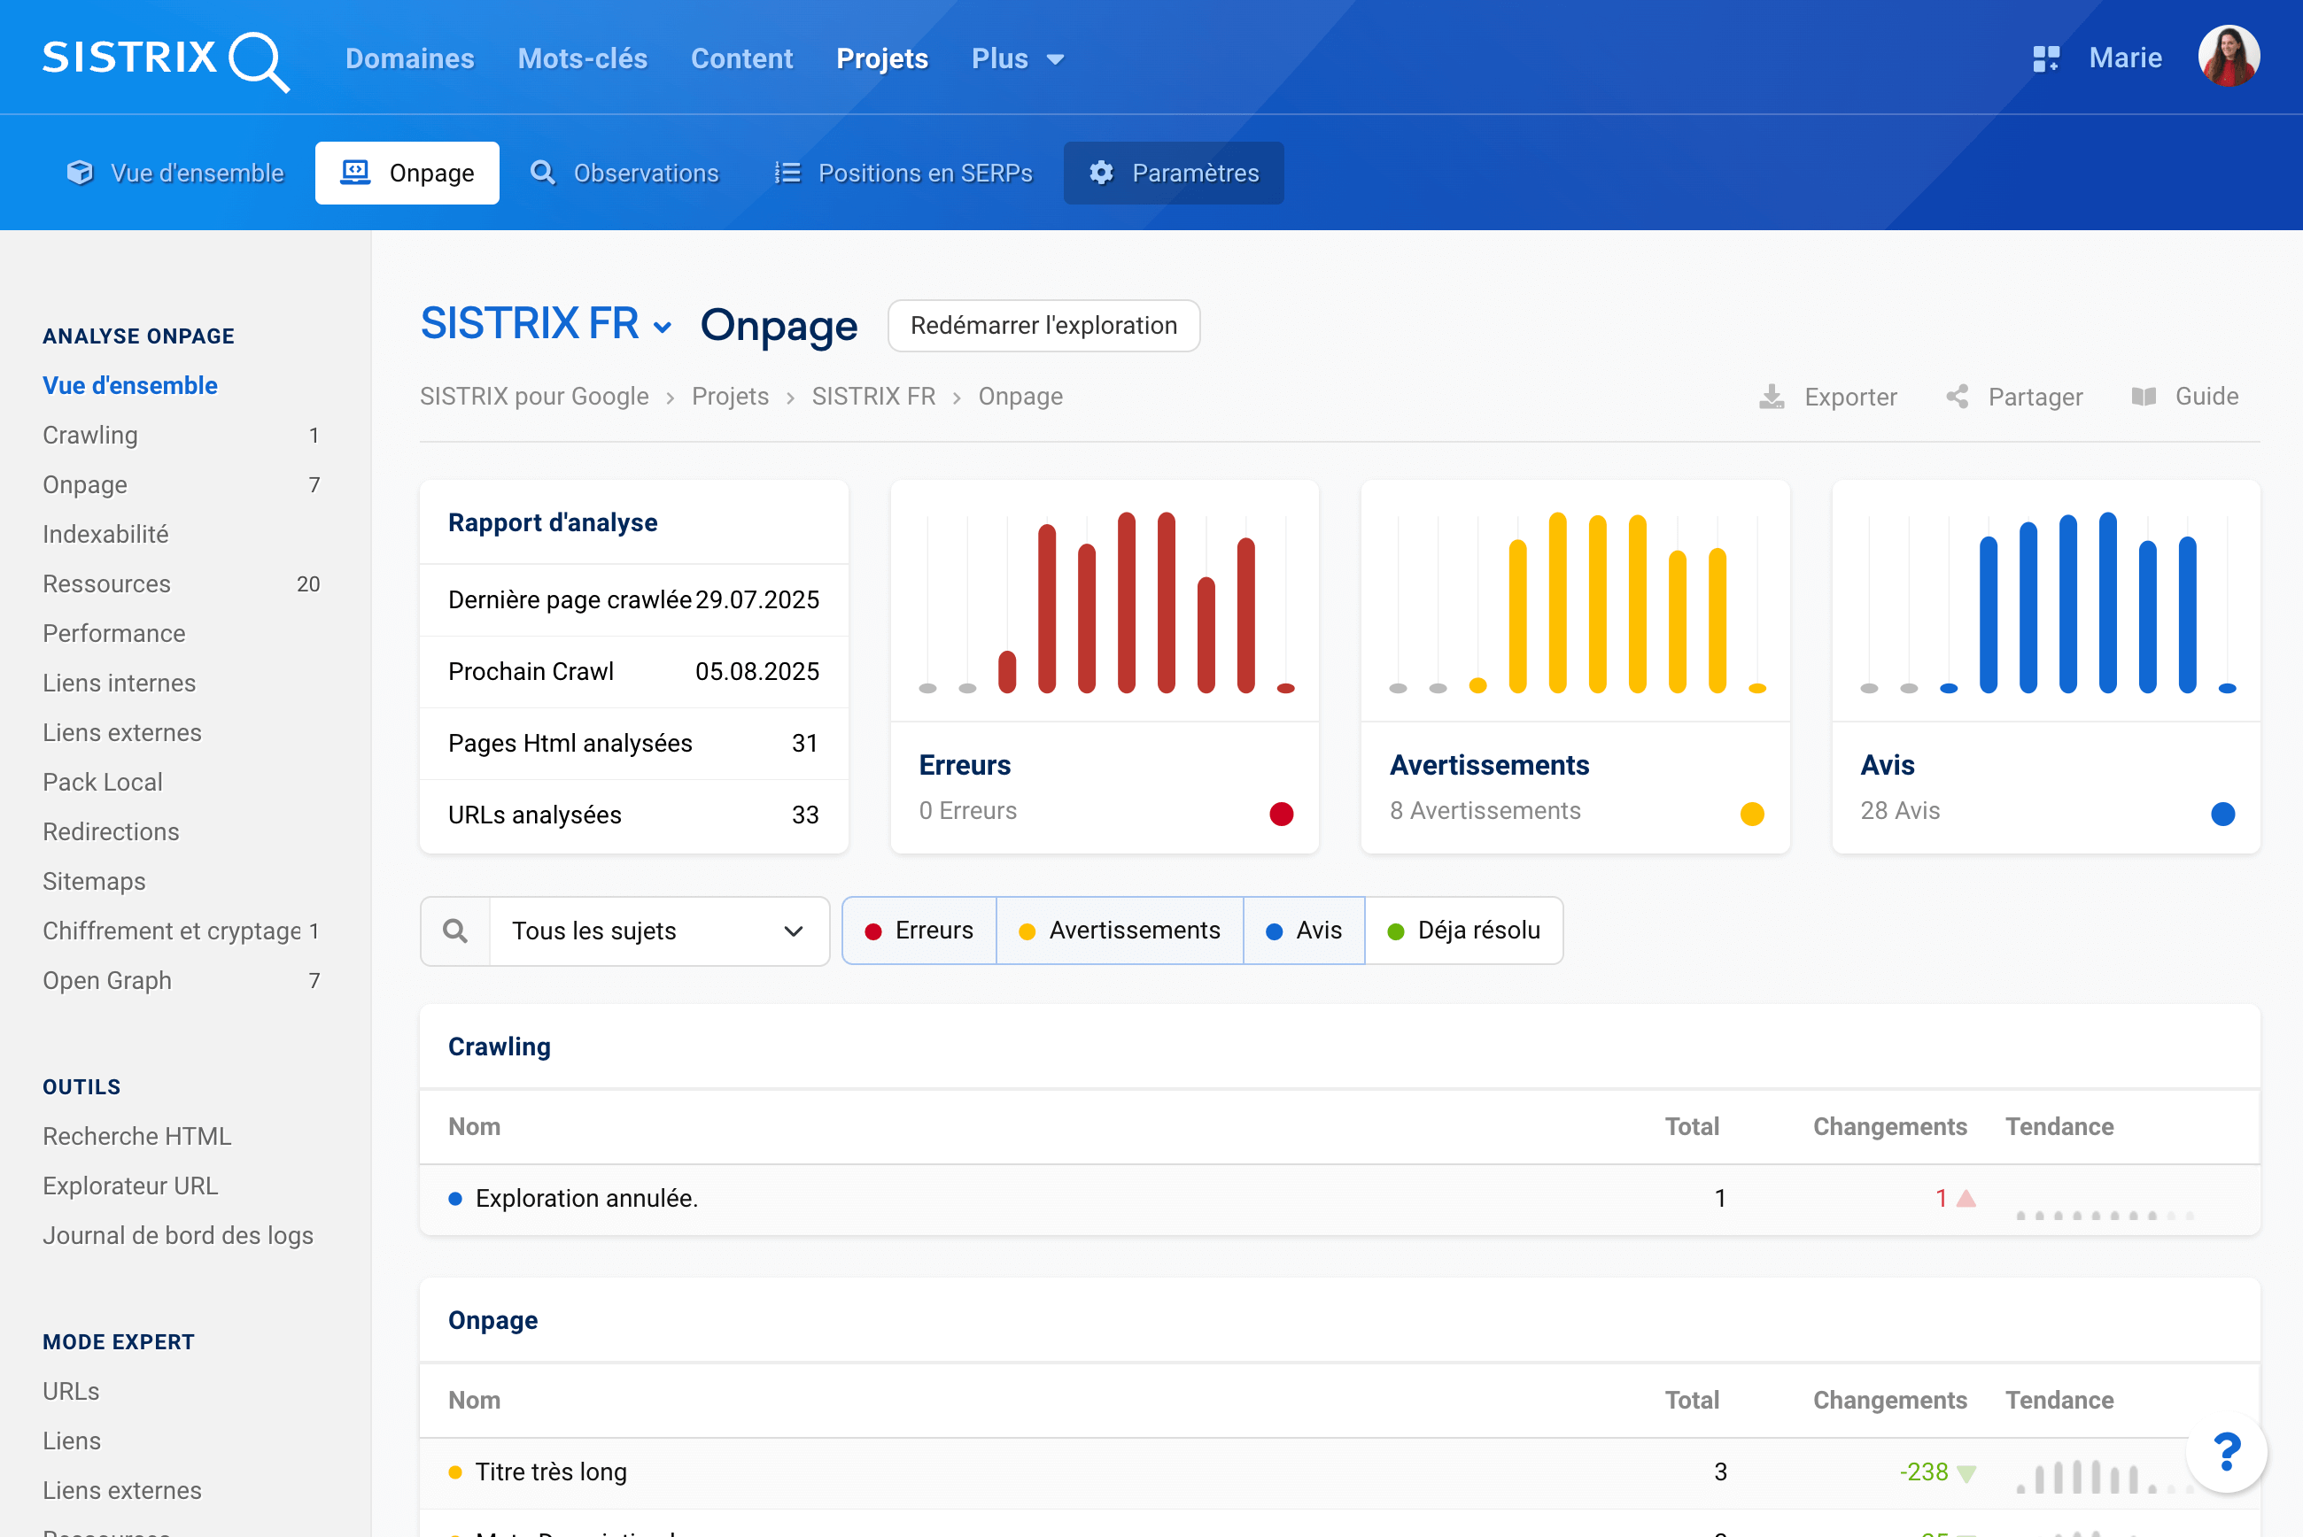Open Explorateur URL tool

pyautogui.click(x=130, y=1186)
